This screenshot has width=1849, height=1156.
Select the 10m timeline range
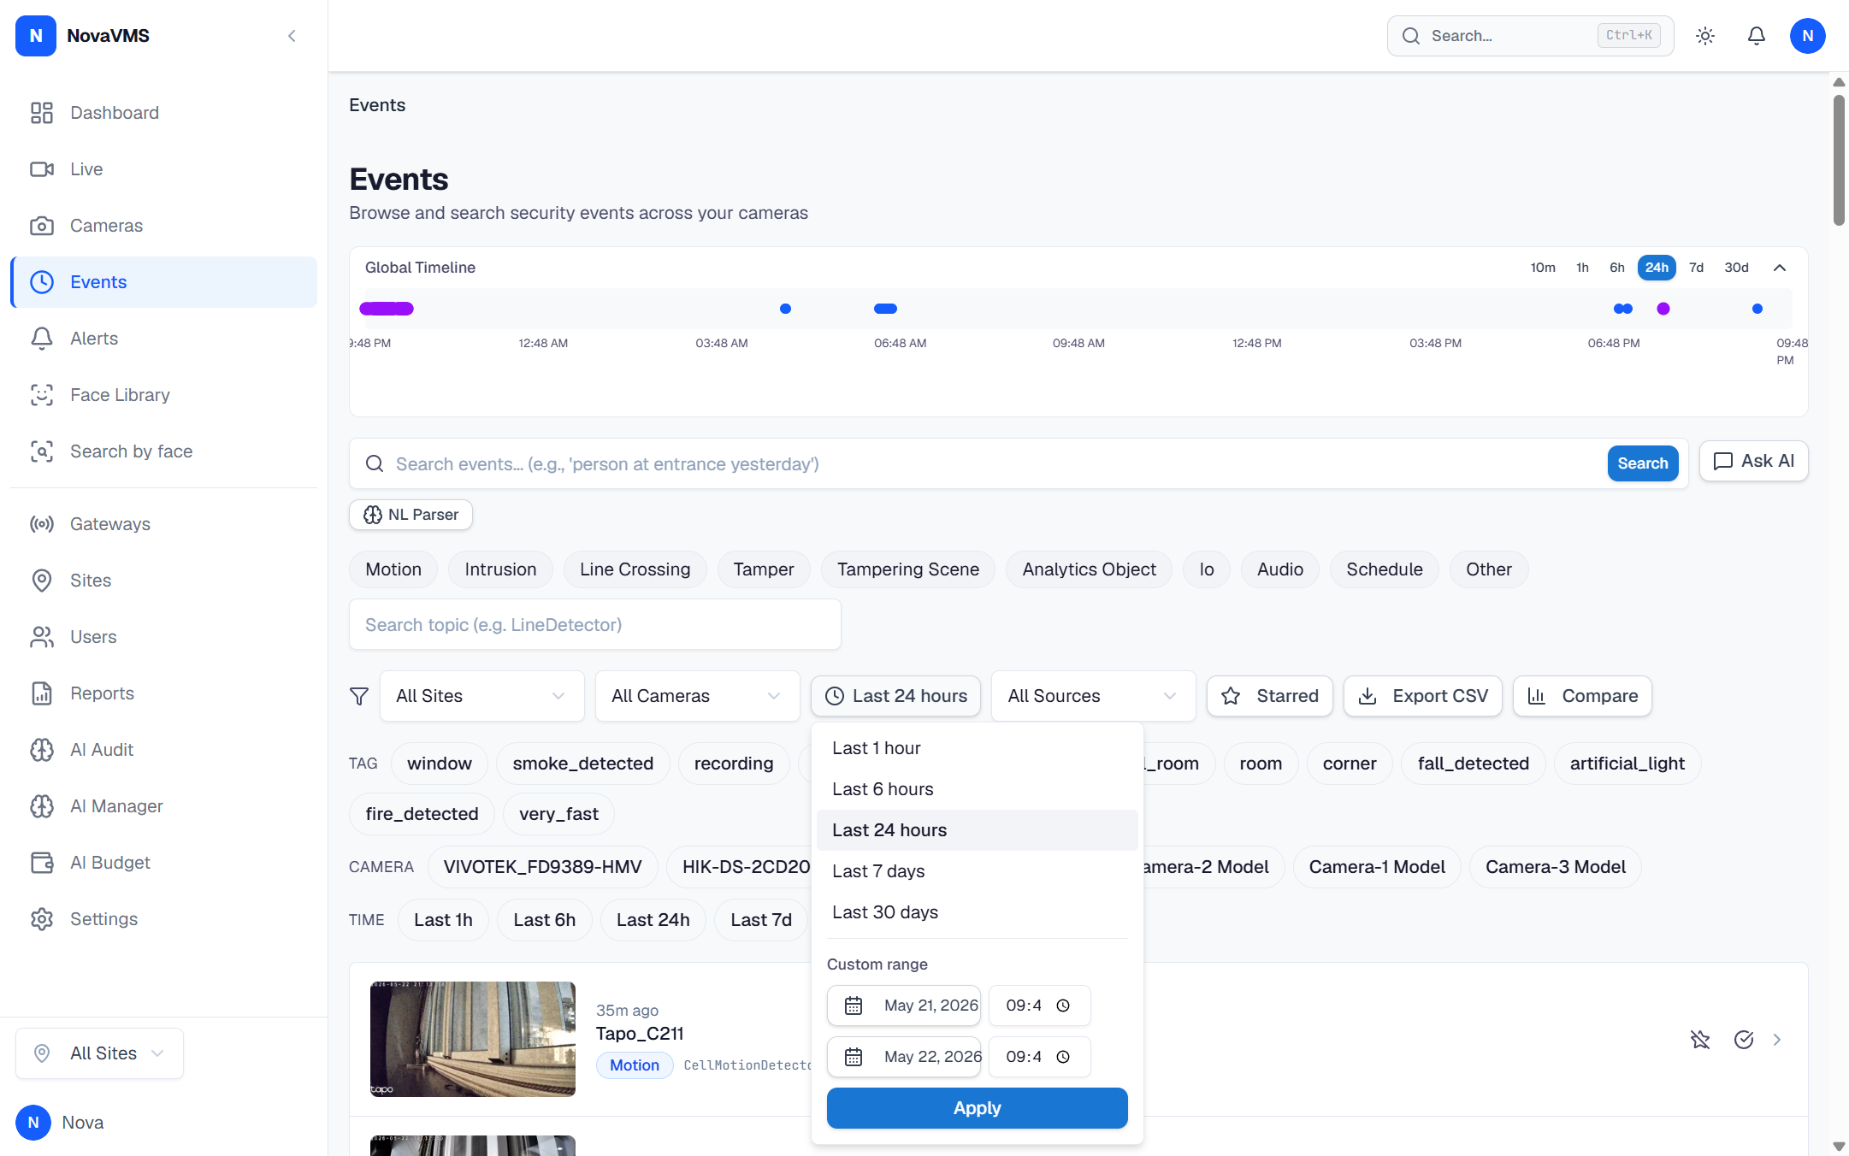1543,268
